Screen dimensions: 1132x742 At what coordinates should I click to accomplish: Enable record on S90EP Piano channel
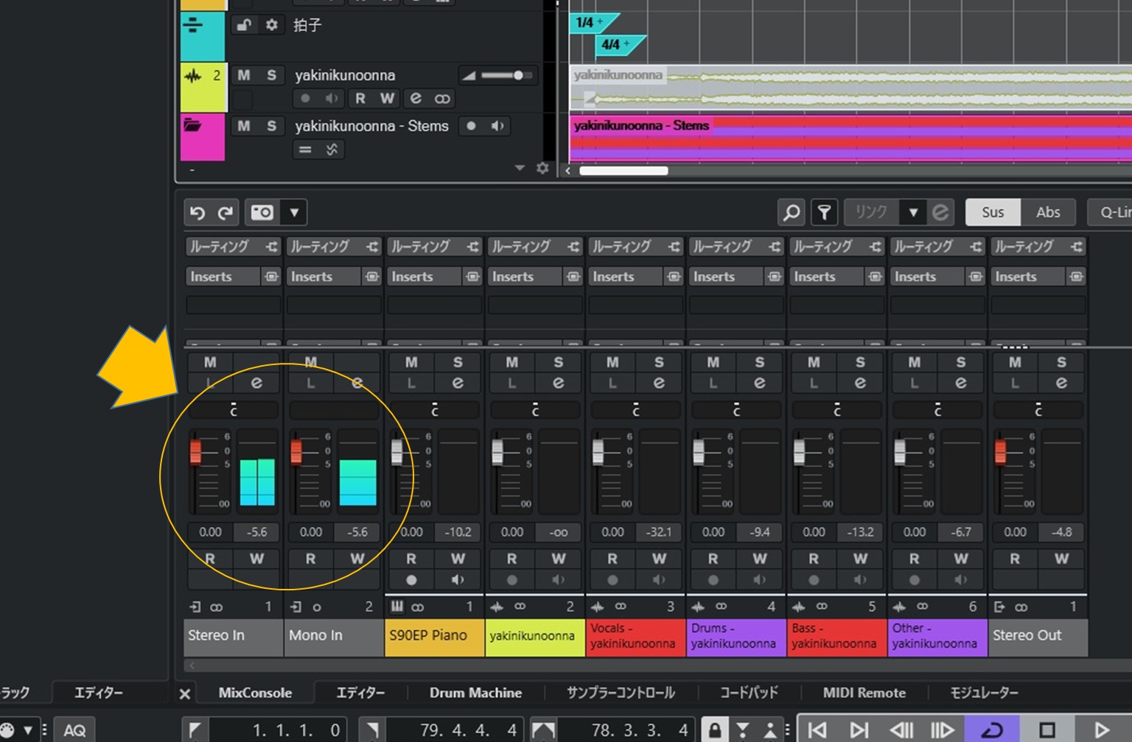click(411, 580)
